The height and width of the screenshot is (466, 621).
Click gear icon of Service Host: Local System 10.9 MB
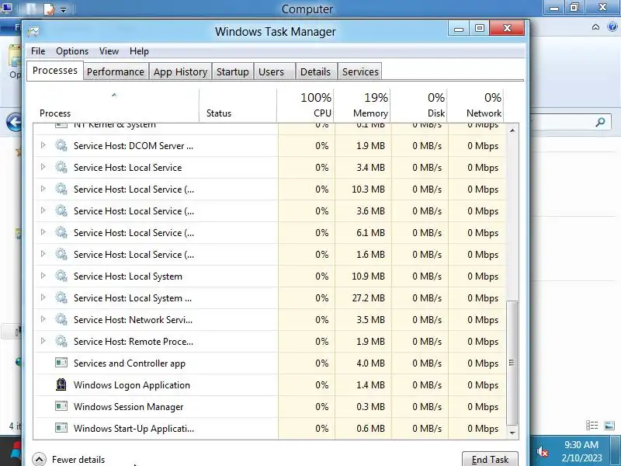[x=61, y=276]
